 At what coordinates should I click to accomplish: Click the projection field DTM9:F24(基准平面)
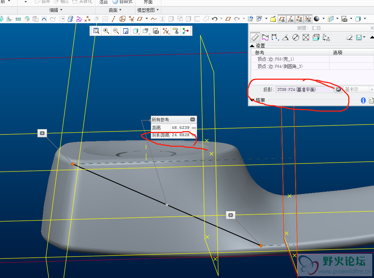(x=305, y=90)
